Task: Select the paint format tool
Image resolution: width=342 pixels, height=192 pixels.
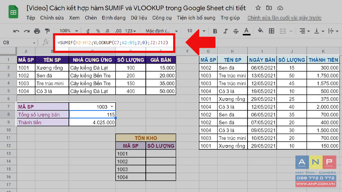Action: point(47,31)
